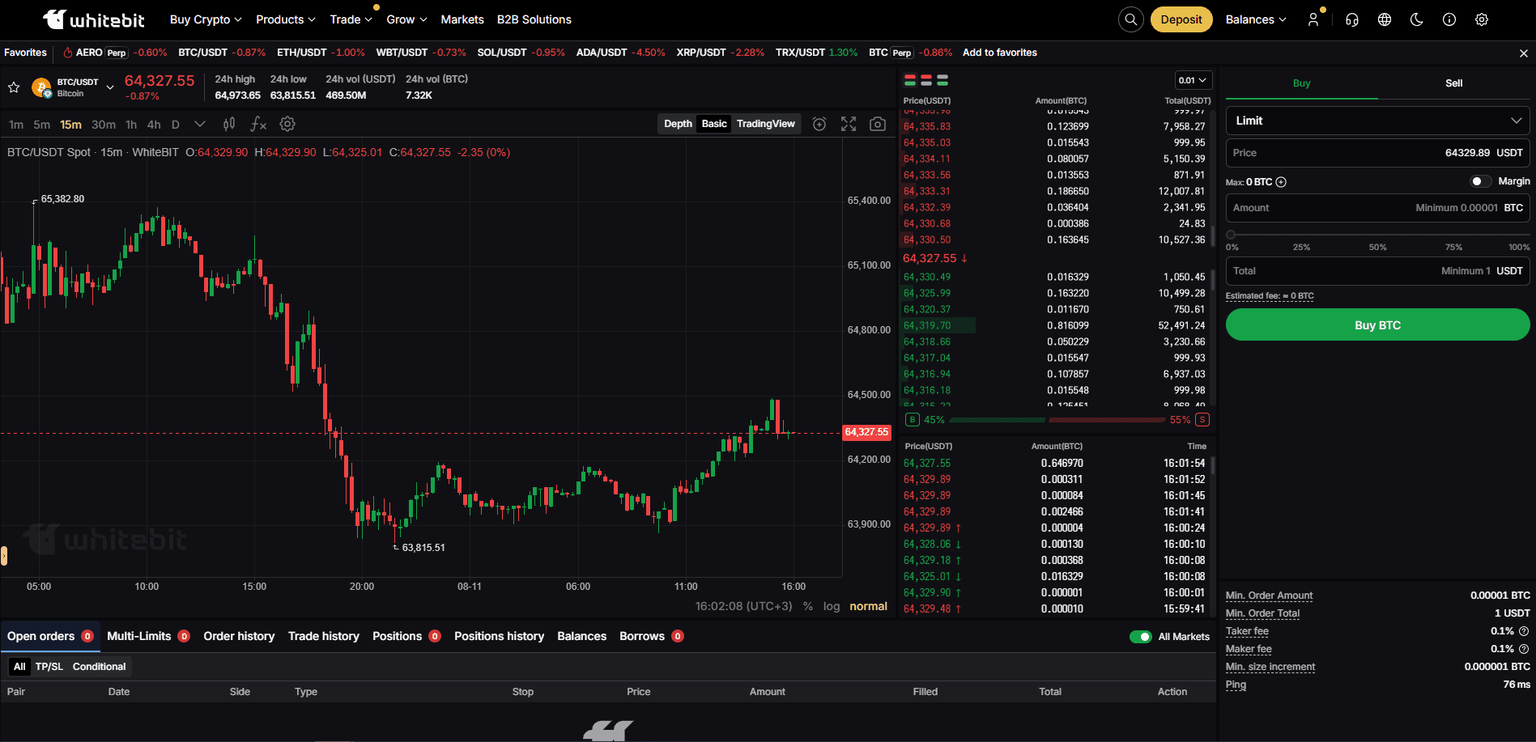Filter open orders by TP/SL
Viewport: 1536px width, 742px height.
click(49, 667)
